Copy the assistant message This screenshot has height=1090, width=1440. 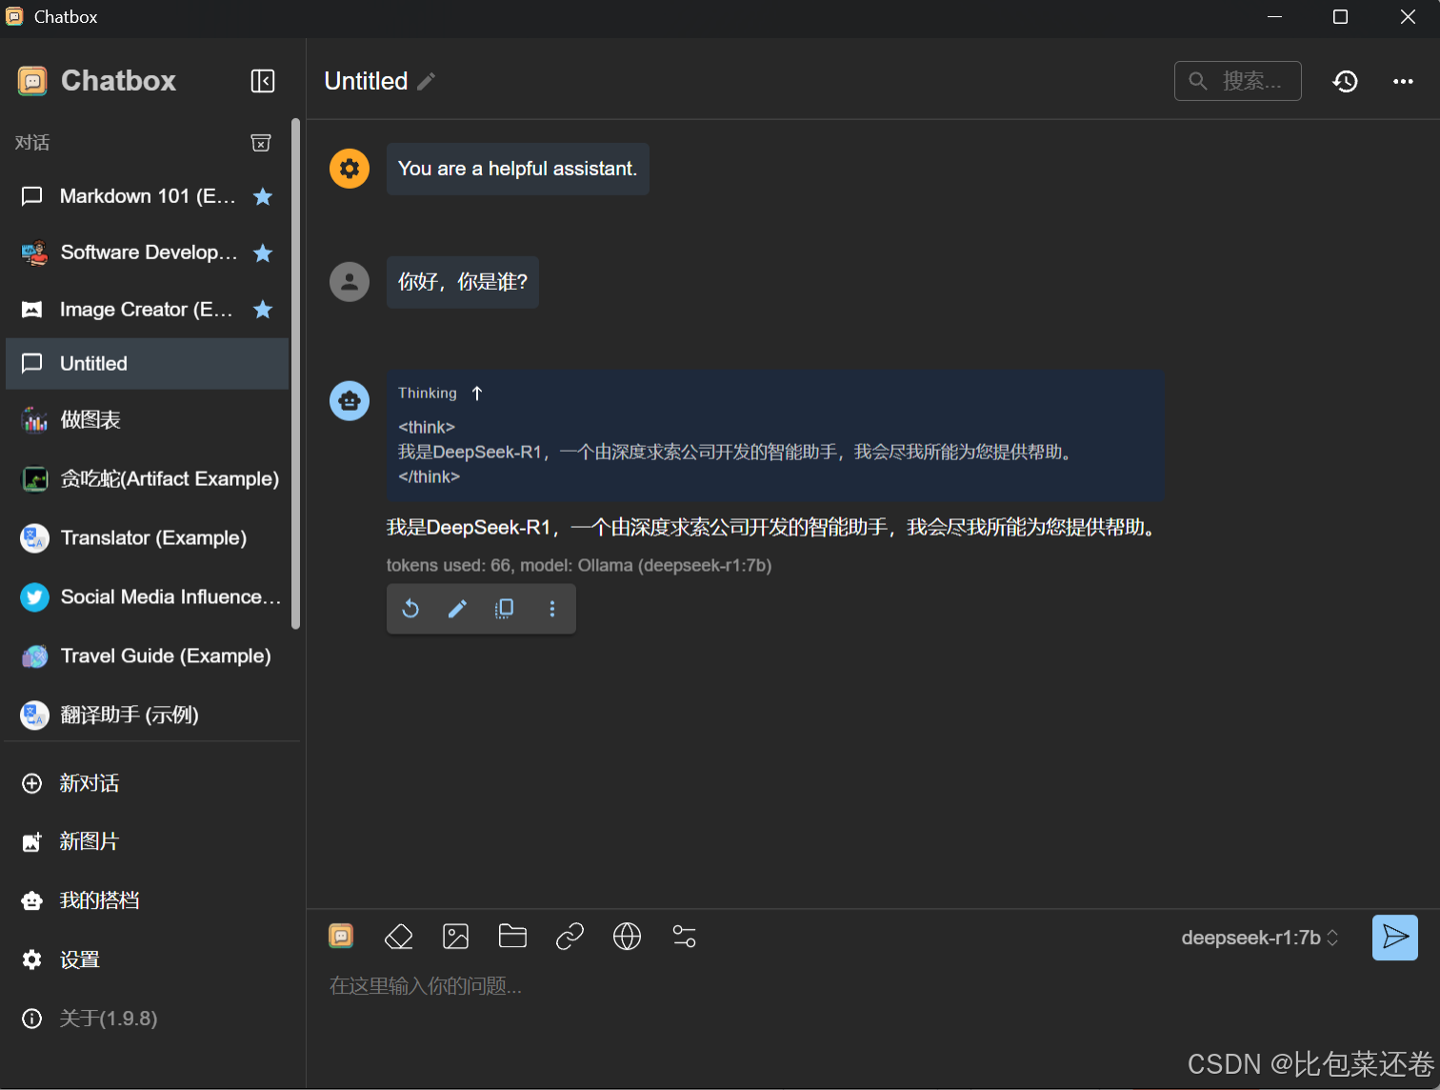coord(505,609)
